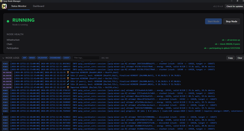This screenshot has height=131, width=244.
Task: Click VALIDATOR tag on Imported #290201 line
Action: tap(7, 87)
